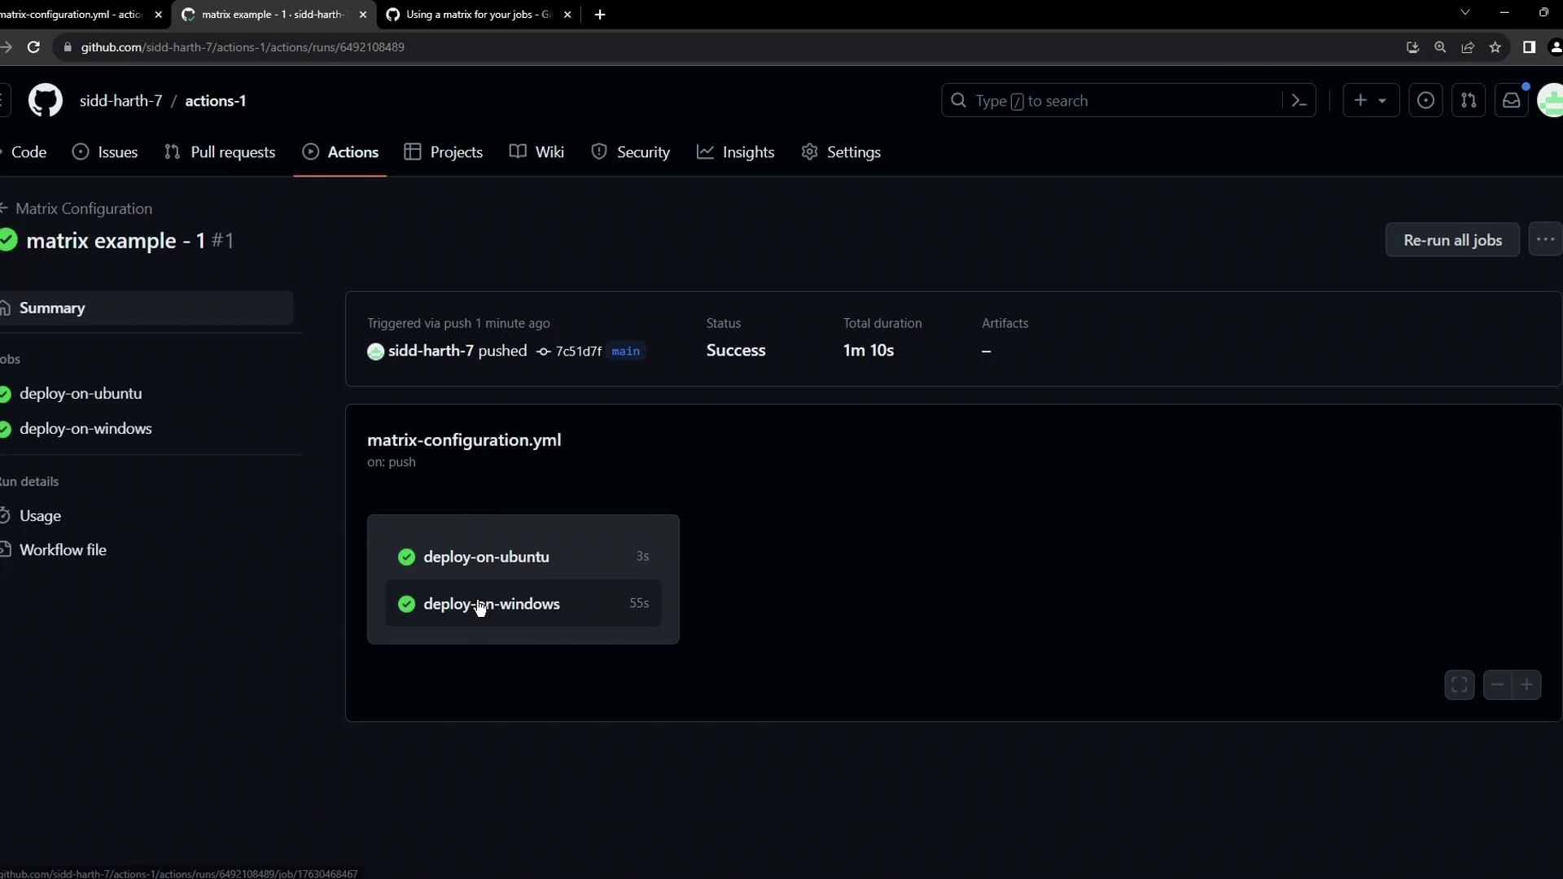Zoom in the workflow graph
Screen dimensions: 1563x879
(1526, 685)
